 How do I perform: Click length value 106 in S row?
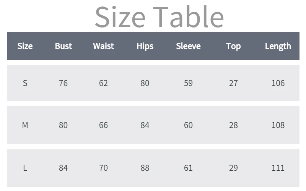(x=278, y=83)
